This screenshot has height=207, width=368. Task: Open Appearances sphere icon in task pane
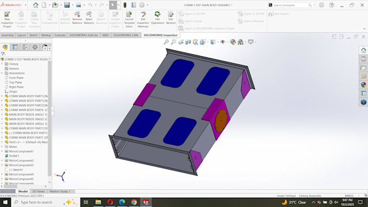(363, 85)
